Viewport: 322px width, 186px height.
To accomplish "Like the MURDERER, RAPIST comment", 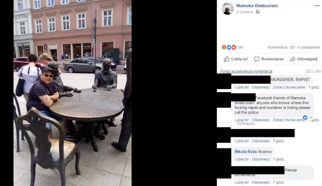I will point(241,87).
